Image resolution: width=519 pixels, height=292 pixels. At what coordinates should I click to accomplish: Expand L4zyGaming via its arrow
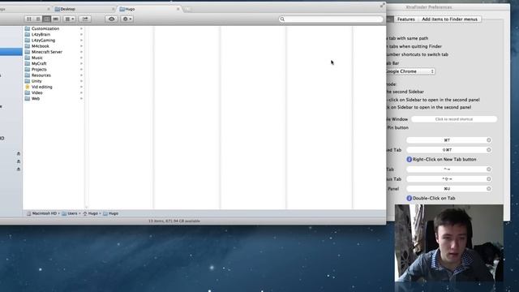click(x=81, y=40)
